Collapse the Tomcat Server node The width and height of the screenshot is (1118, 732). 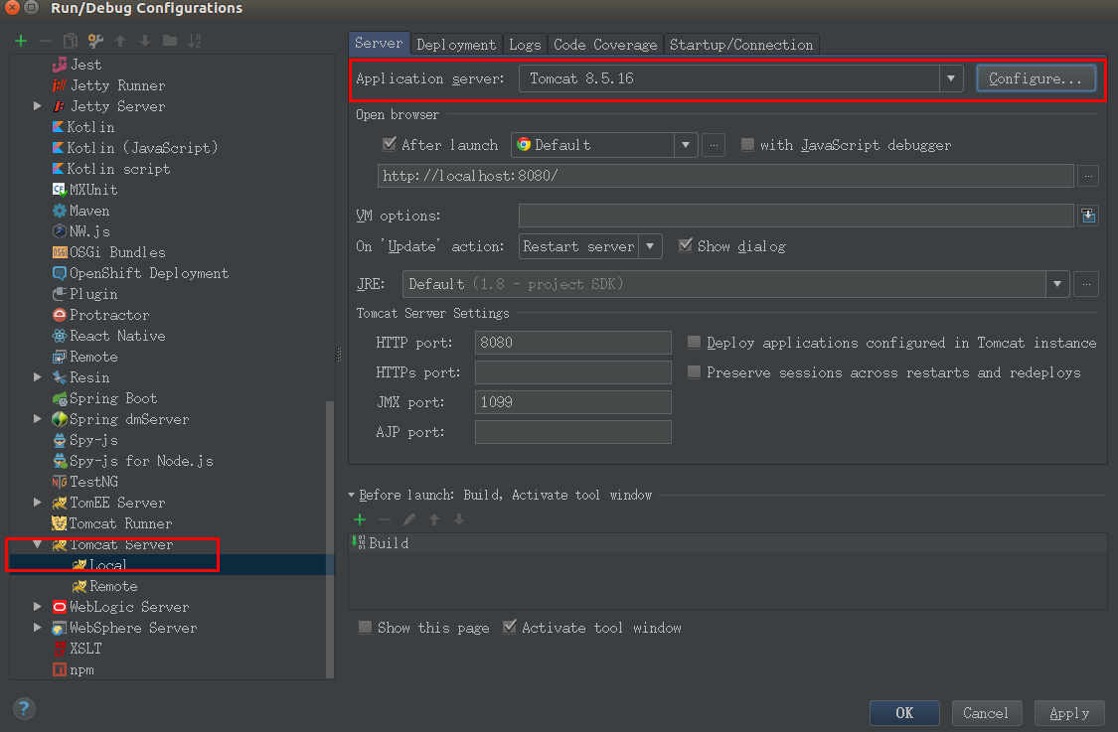(x=38, y=544)
